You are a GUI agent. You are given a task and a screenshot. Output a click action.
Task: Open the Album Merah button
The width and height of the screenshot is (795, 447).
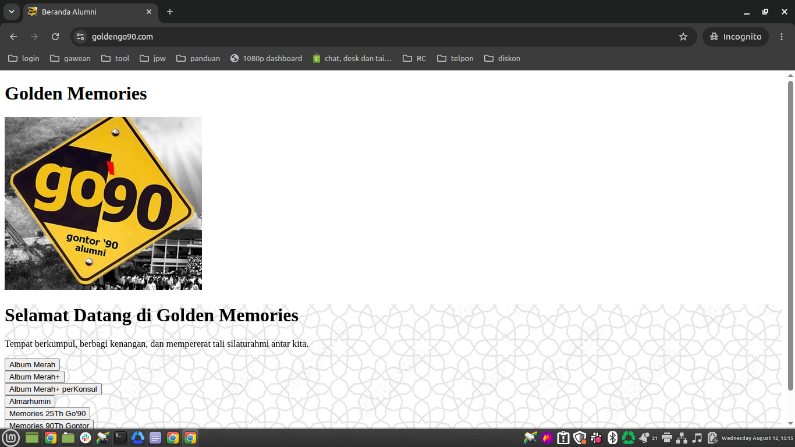point(32,364)
